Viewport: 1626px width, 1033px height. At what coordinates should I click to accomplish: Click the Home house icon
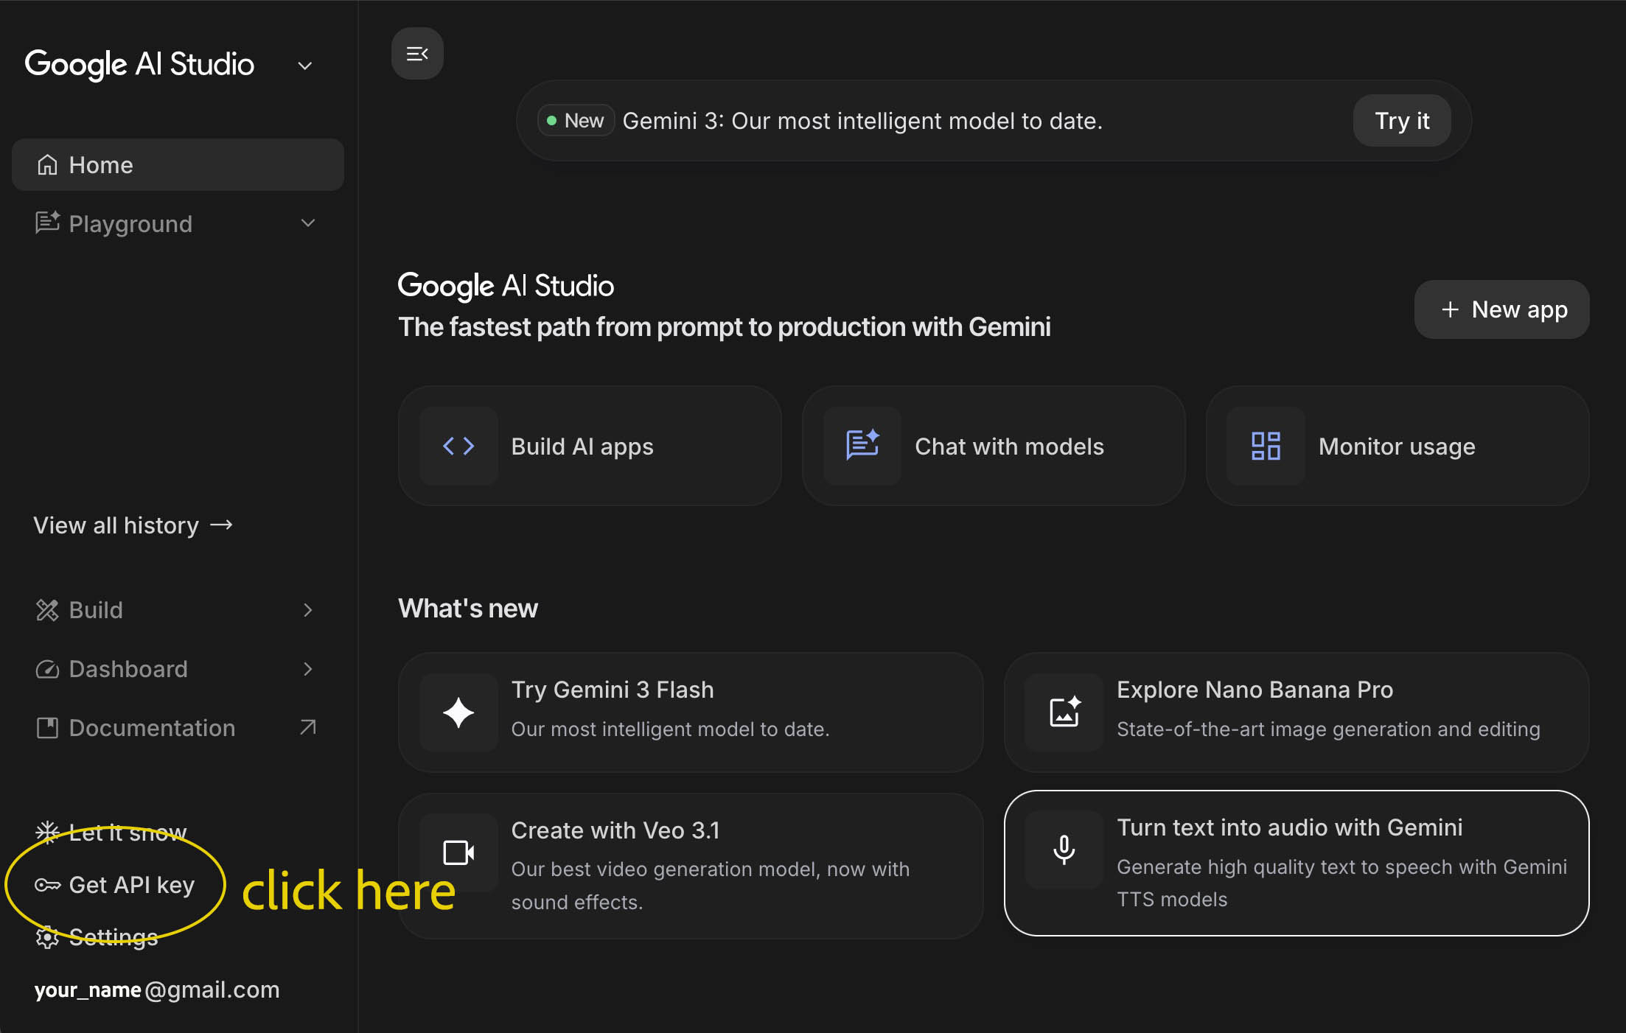47,165
